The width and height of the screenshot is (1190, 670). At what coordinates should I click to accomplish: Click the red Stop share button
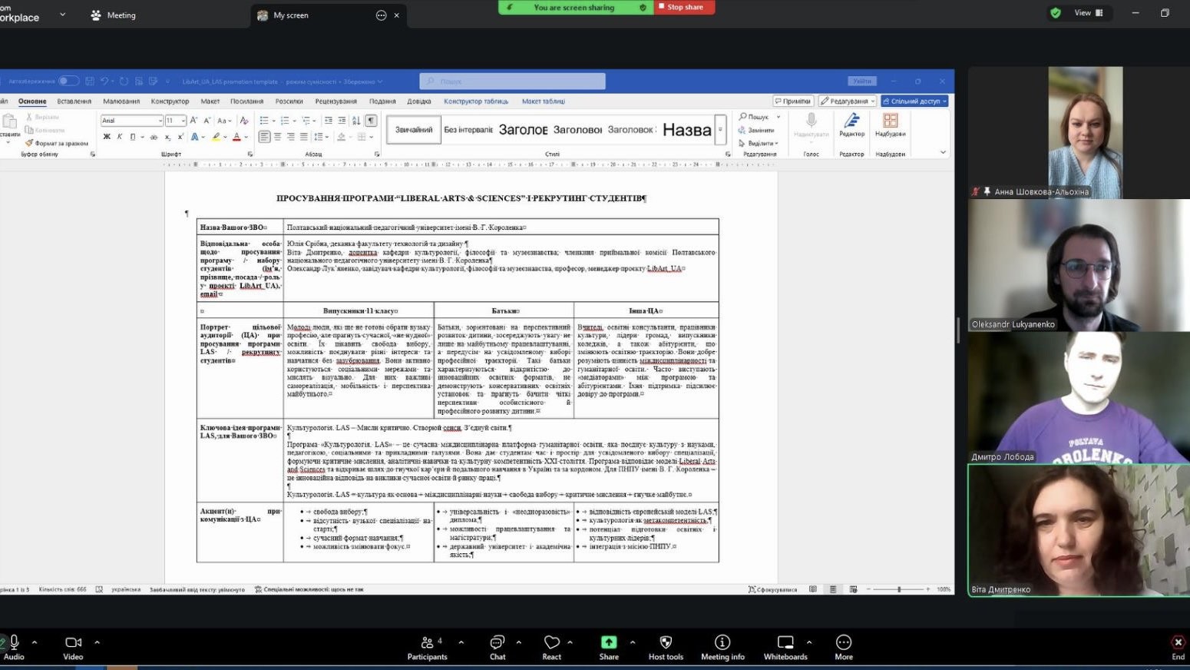point(684,7)
